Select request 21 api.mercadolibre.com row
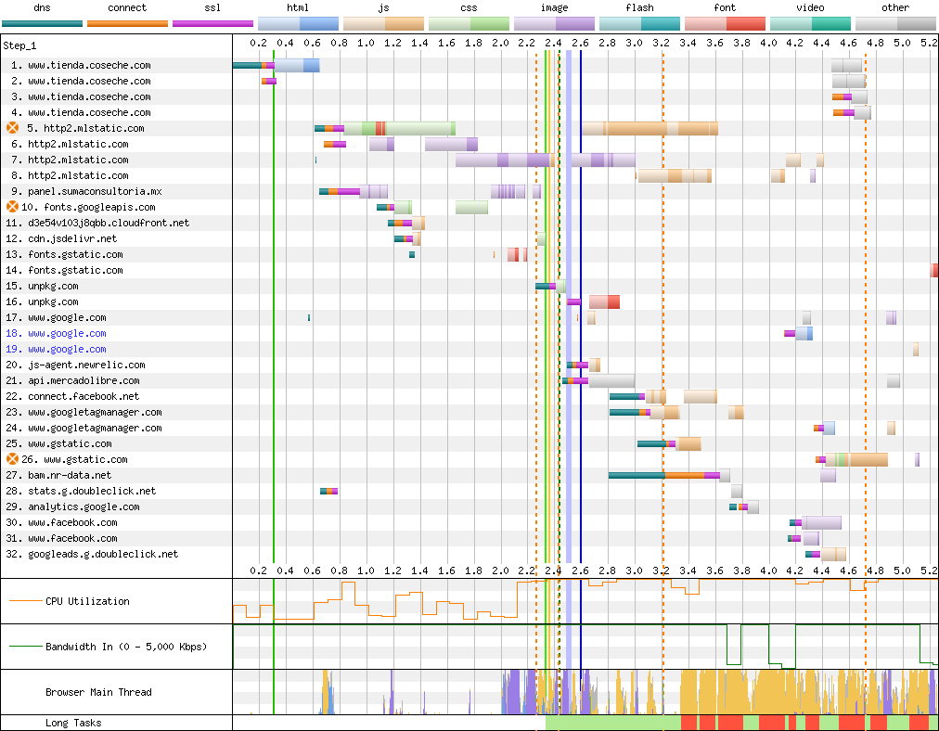 pyautogui.click(x=84, y=380)
